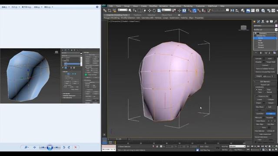
Task: Click the Align tool icon
Action: pos(237,10)
